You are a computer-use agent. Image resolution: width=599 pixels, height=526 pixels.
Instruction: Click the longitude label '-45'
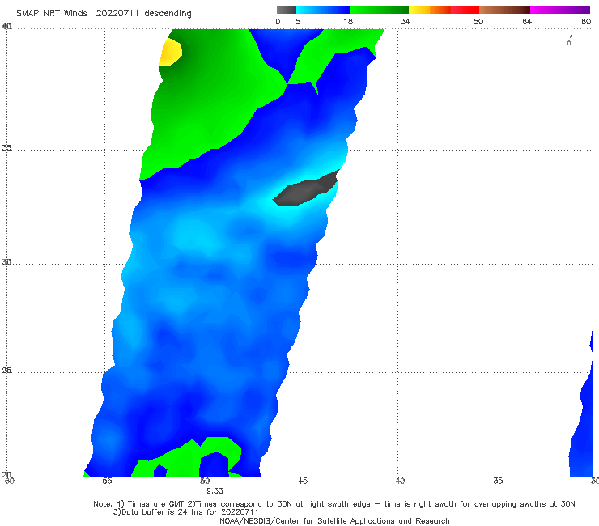tap(299, 481)
